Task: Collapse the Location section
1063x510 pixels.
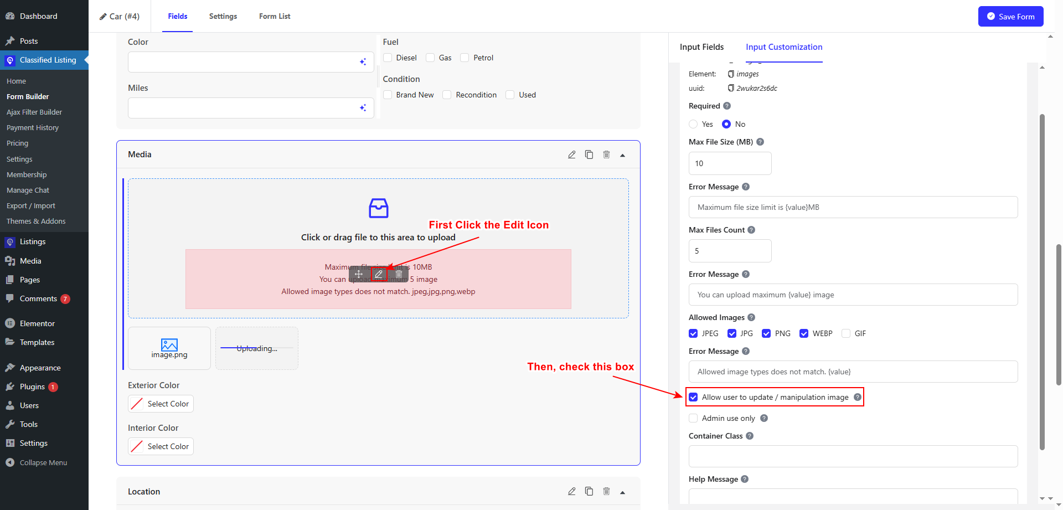Action: click(x=623, y=492)
